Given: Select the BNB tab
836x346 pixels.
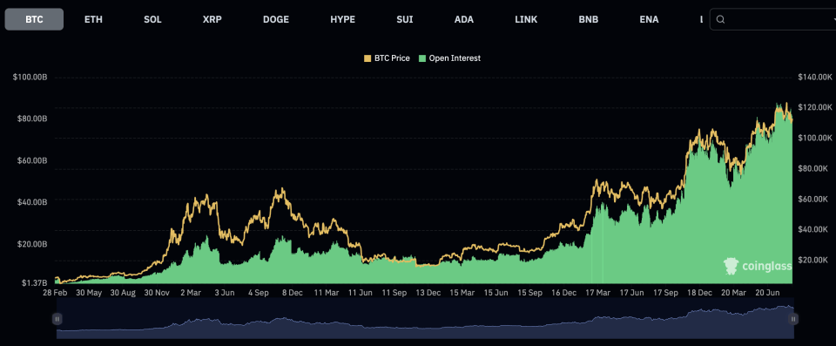Looking at the screenshot, I should [588, 20].
